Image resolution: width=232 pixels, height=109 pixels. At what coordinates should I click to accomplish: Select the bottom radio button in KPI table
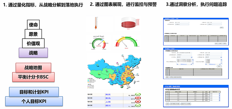(x=167, y=100)
